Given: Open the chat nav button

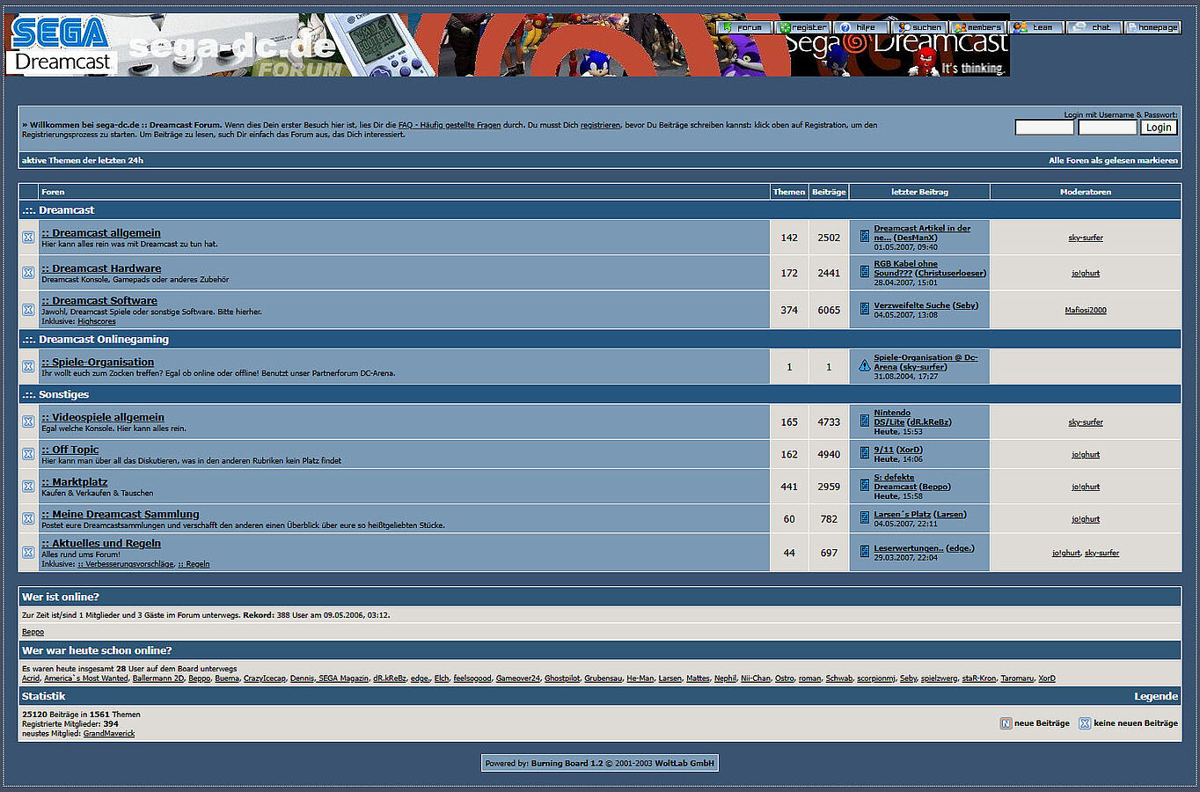Looking at the screenshot, I should [x=1094, y=27].
